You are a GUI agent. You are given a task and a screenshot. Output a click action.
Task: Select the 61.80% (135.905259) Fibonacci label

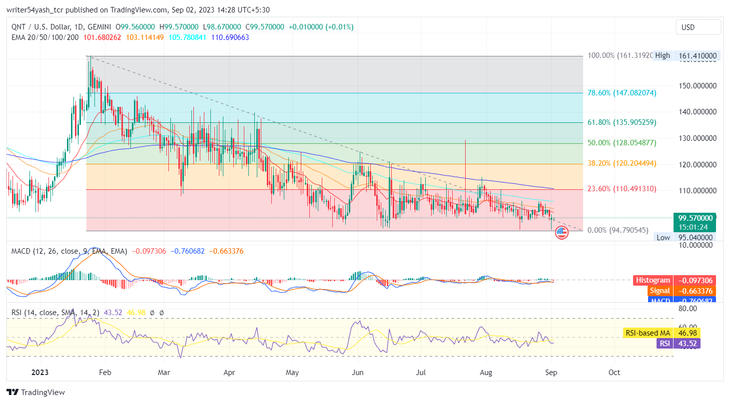622,122
